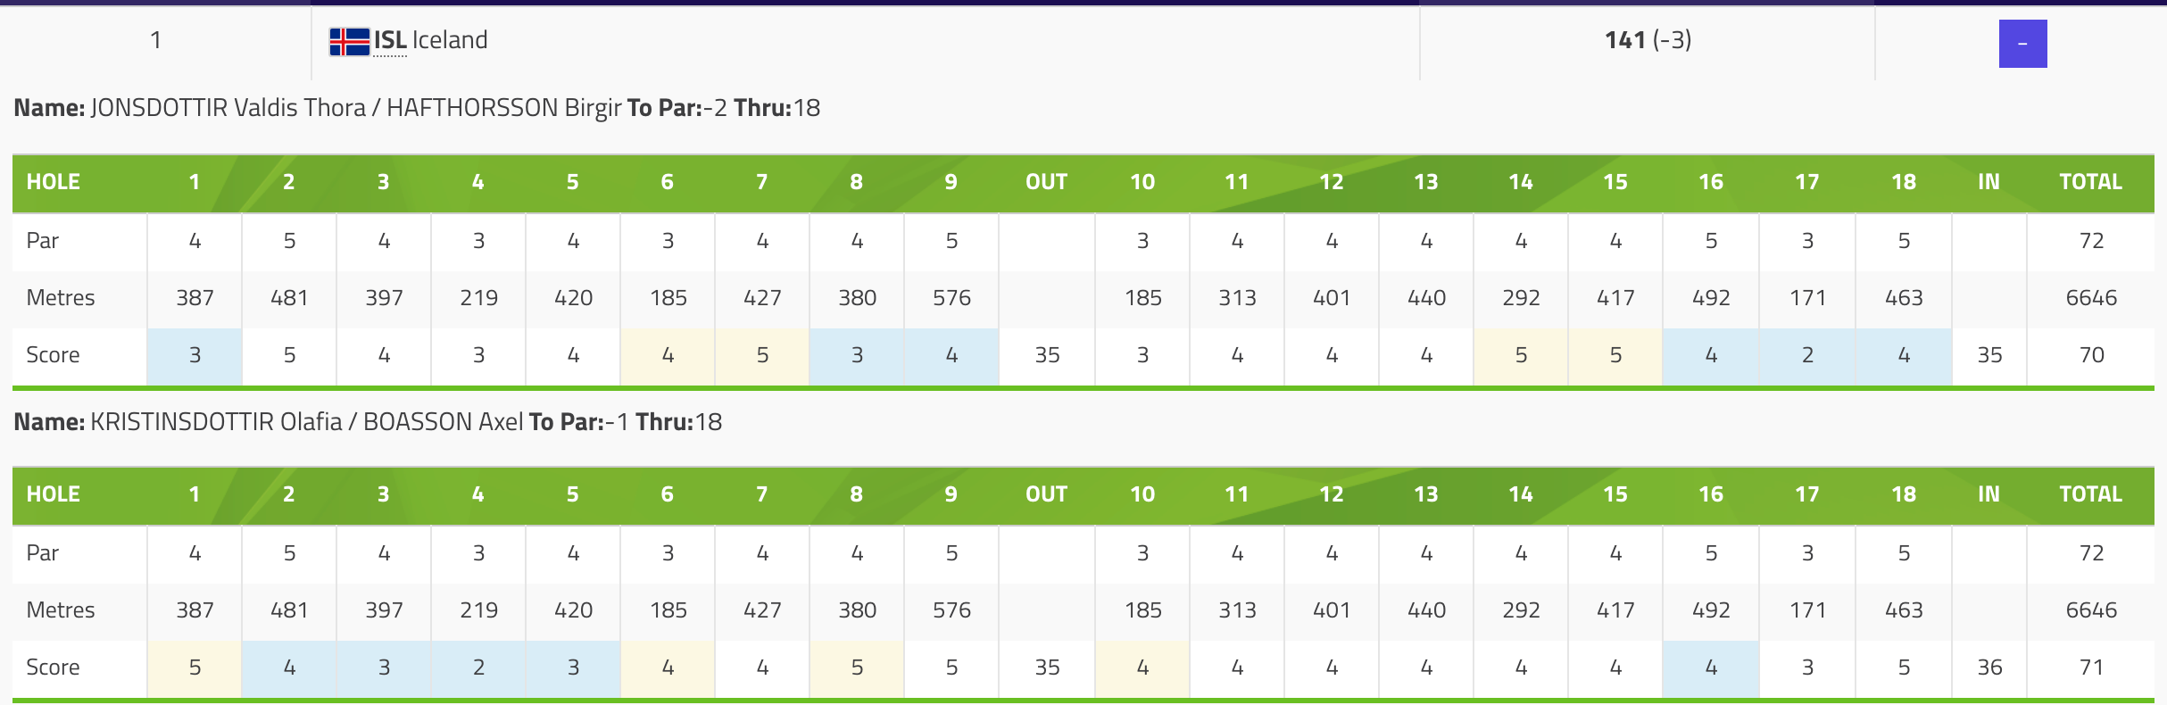Image resolution: width=2167 pixels, height=705 pixels.
Task: Click KRISTINSDOTTIR Olafia / BOASSON Axel name line
Action: (x=368, y=422)
